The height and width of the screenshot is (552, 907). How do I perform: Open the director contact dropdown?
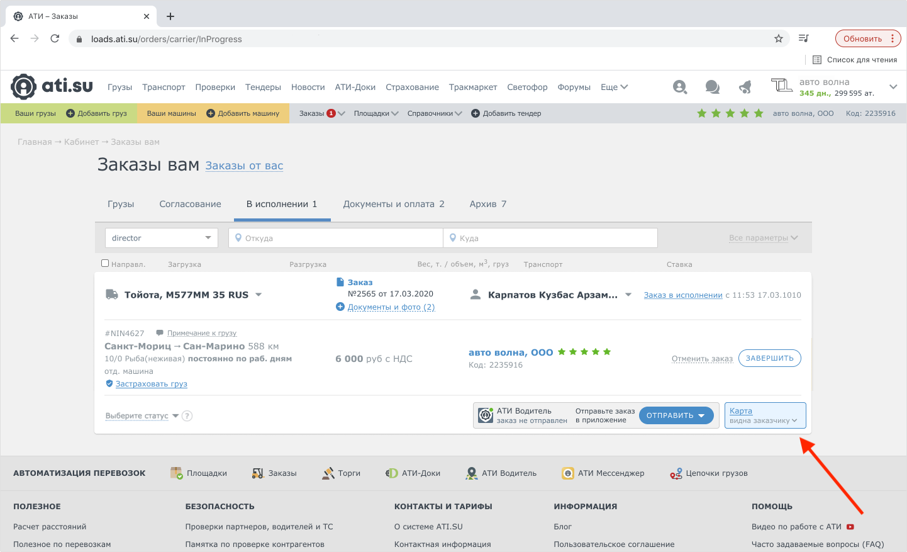point(162,238)
